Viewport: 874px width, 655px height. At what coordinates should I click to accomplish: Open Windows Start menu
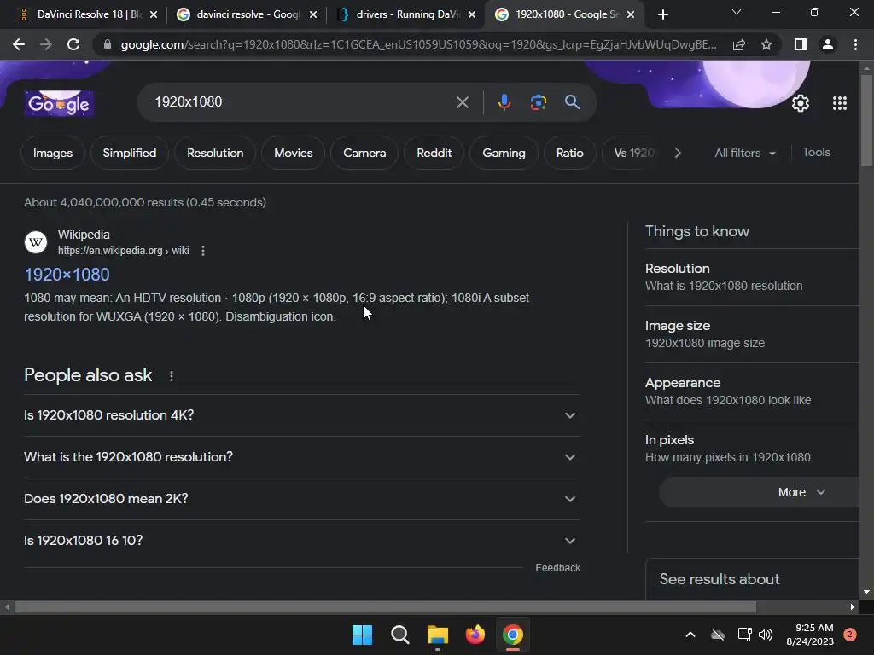click(x=362, y=635)
